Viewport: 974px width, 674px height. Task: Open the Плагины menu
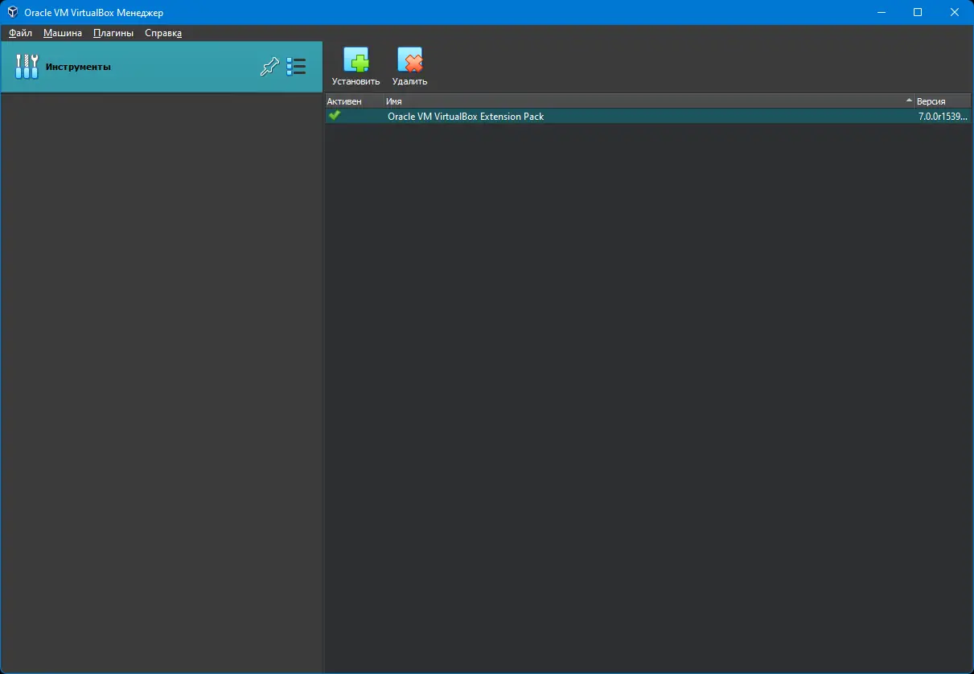coord(113,33)
